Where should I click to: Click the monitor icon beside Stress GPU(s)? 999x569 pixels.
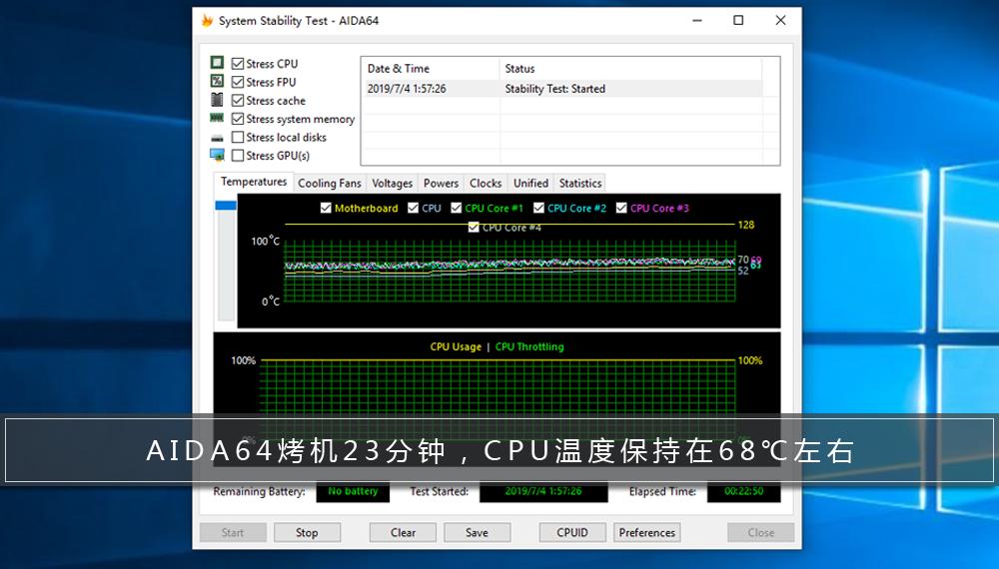[x=217, y=155]
